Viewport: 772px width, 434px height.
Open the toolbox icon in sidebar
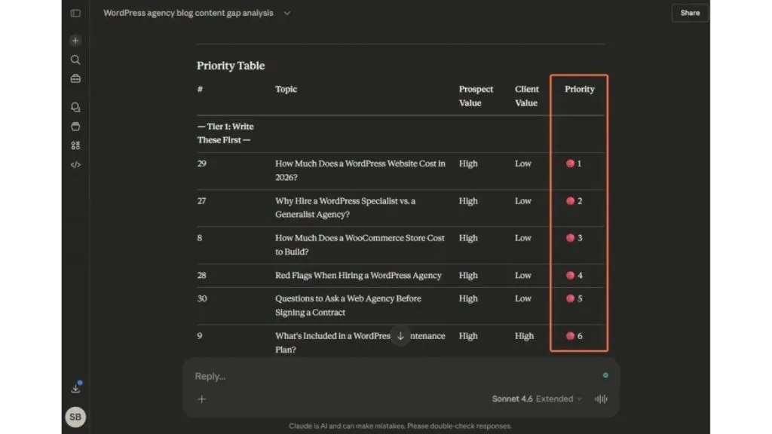(75, 78)
